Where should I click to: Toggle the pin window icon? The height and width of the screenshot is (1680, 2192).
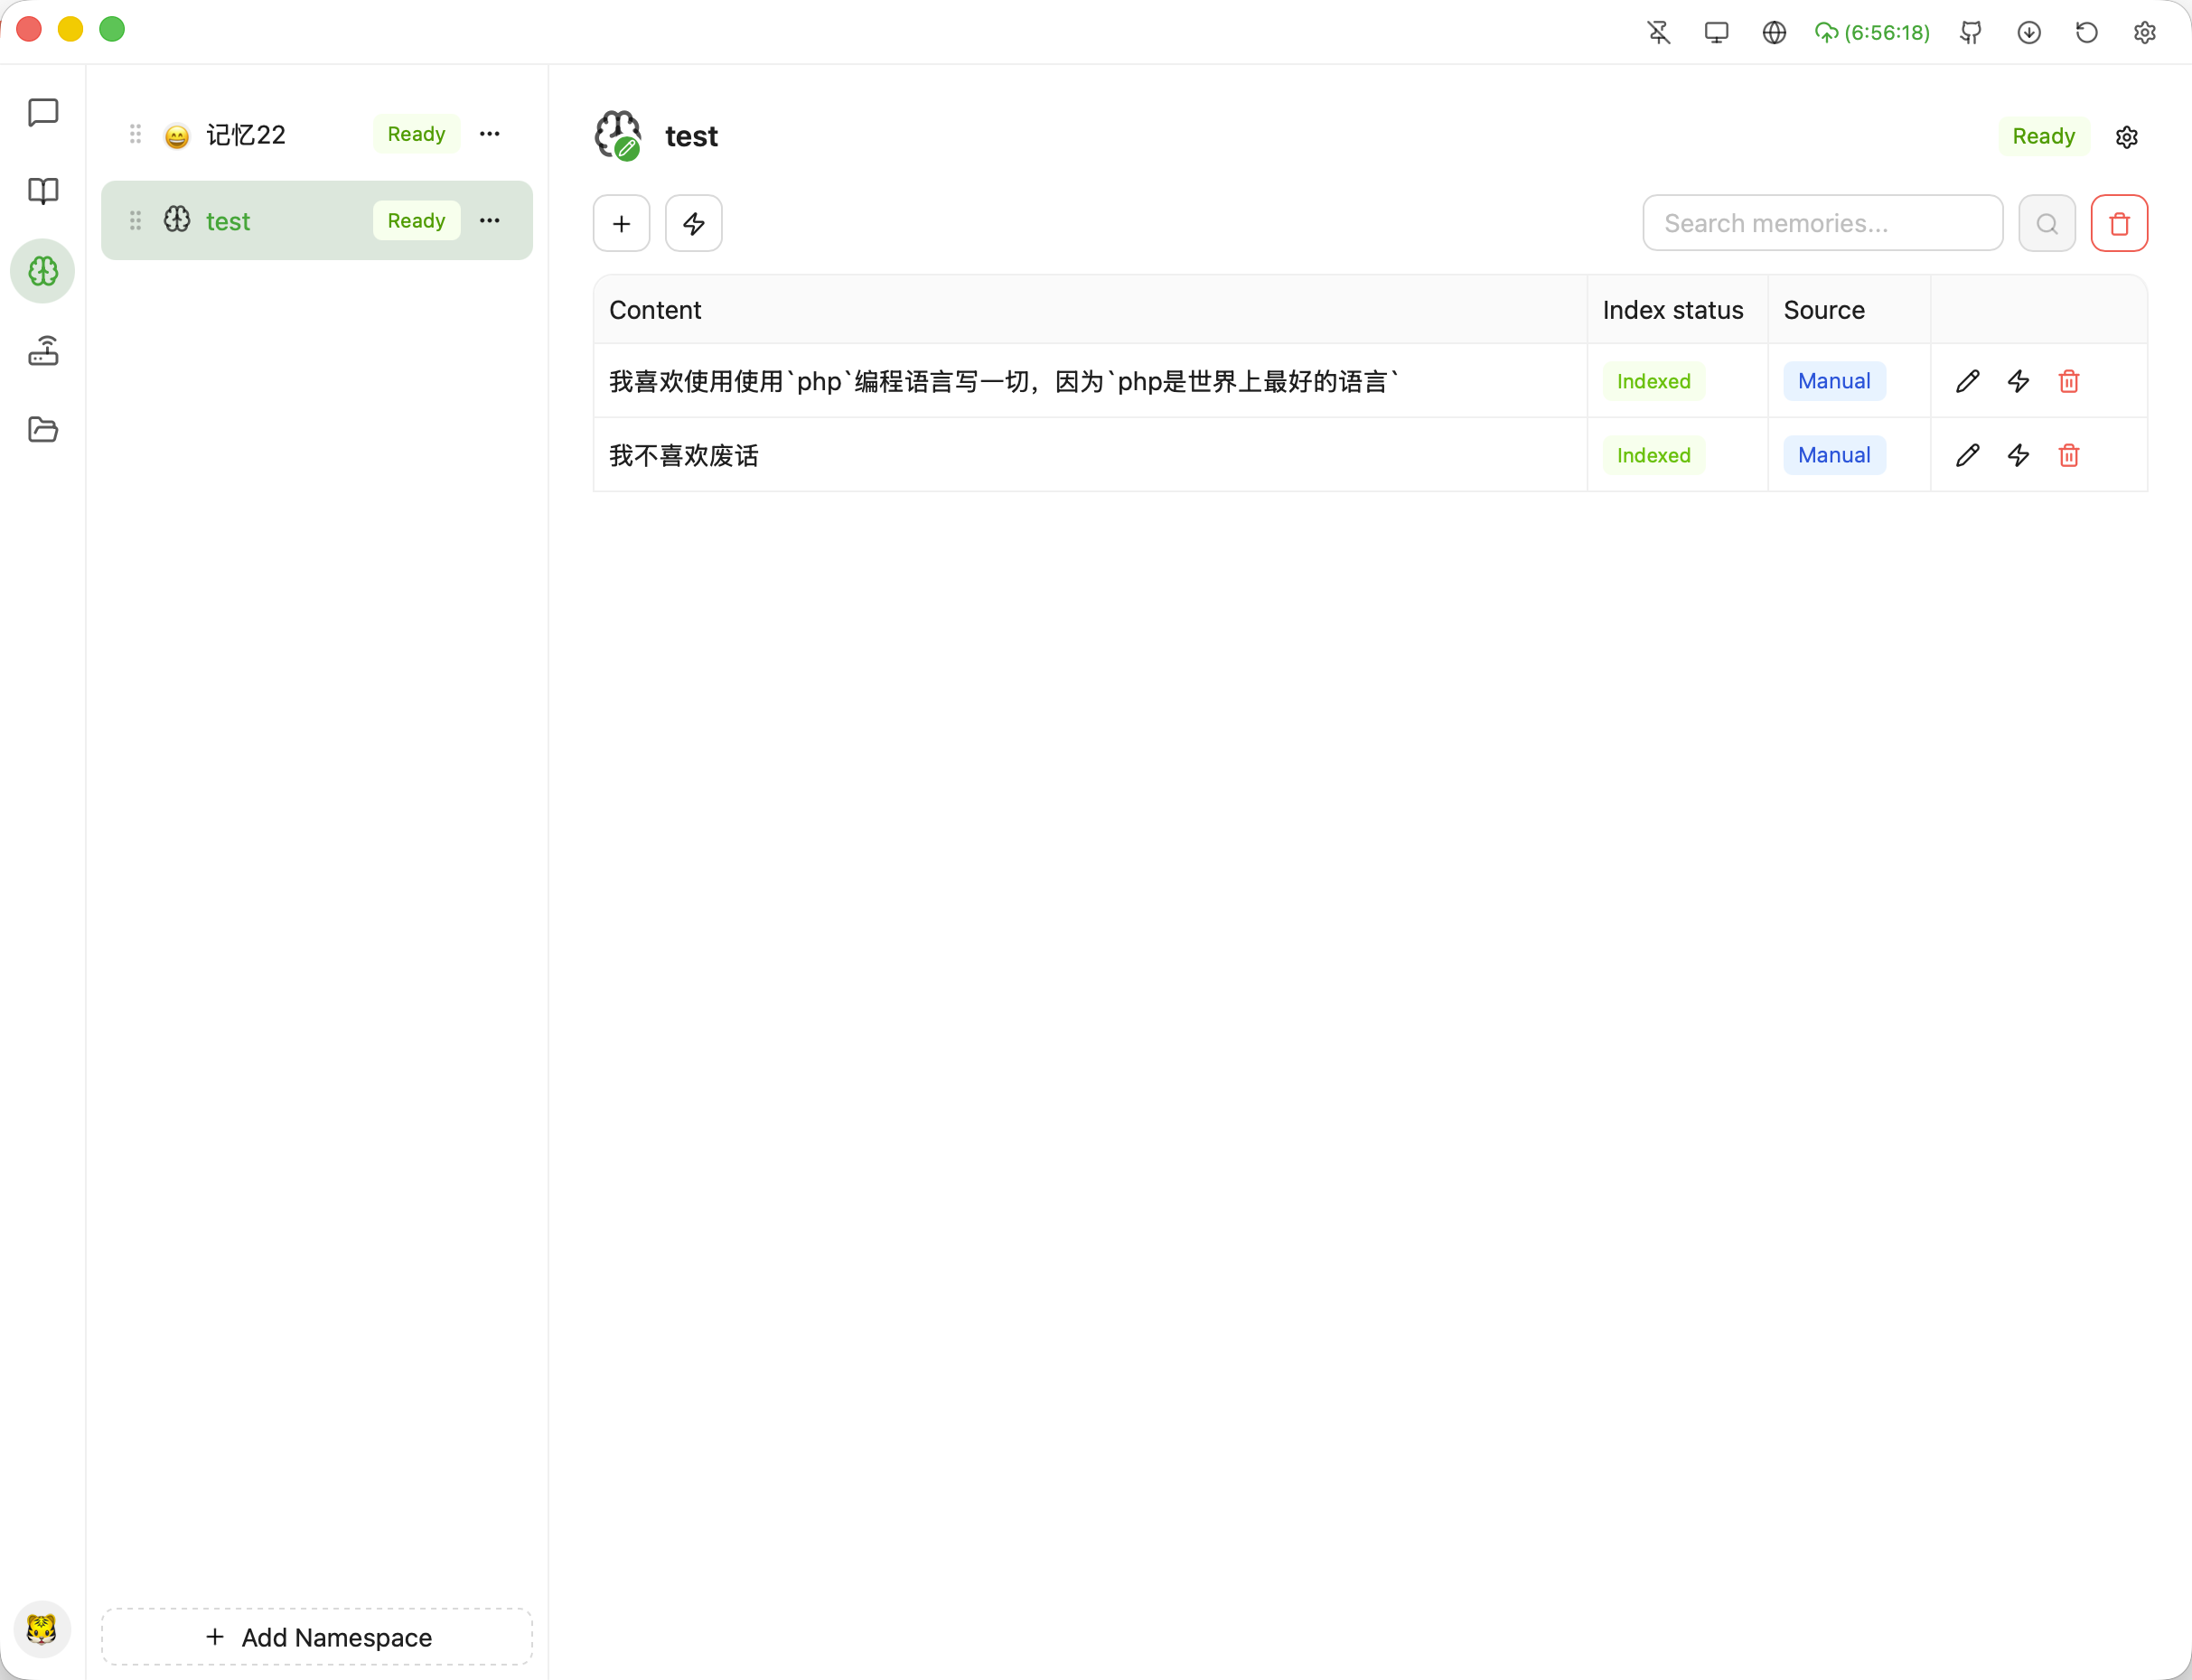(x=1659, y=33)
